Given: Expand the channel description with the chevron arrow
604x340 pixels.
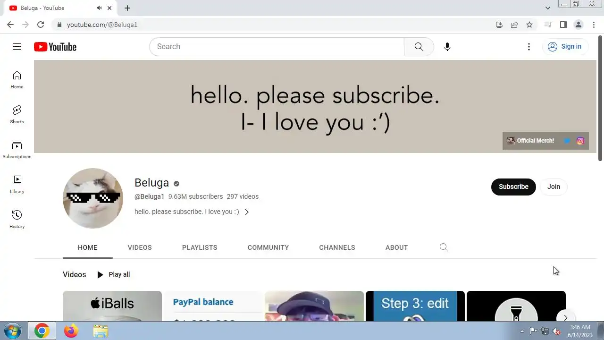Looking at the screenshot, I should tap(247, 212).
